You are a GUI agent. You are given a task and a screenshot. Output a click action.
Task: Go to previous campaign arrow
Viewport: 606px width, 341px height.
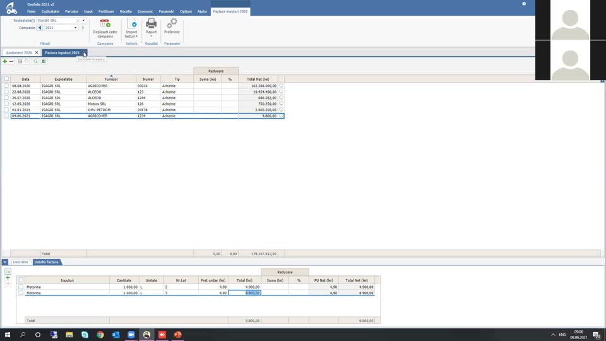point(40,28)
